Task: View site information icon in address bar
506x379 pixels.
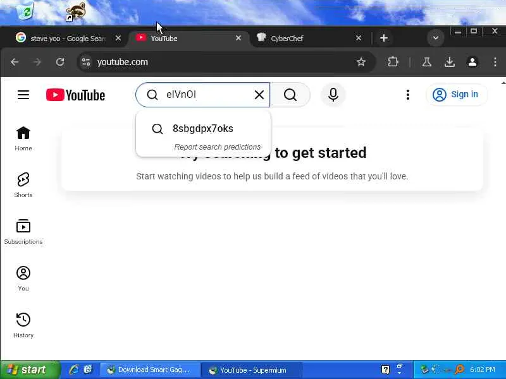Action: click(86, 62)
